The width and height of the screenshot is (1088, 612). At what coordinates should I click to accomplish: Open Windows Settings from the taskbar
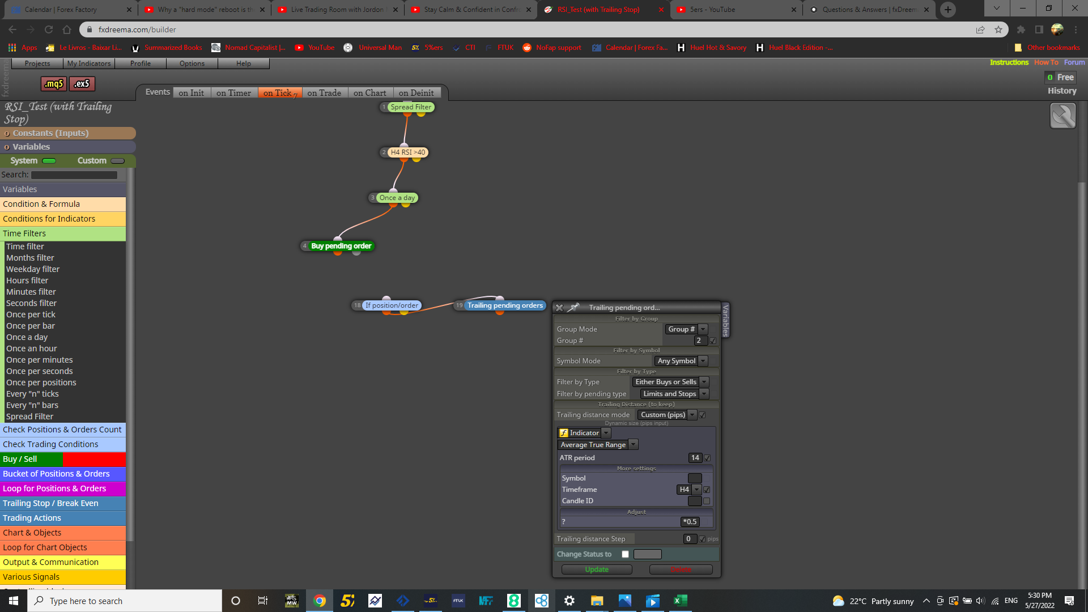[x=569, y=601]
